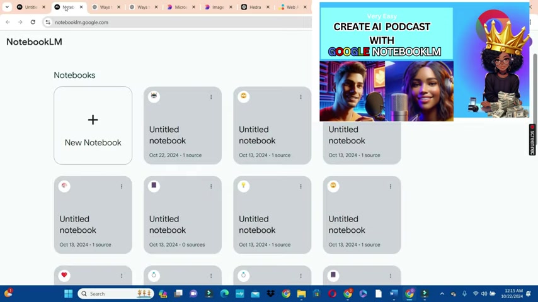
Task: Open options menu of Oct 22, 2024 notebook
Action: 211,97
